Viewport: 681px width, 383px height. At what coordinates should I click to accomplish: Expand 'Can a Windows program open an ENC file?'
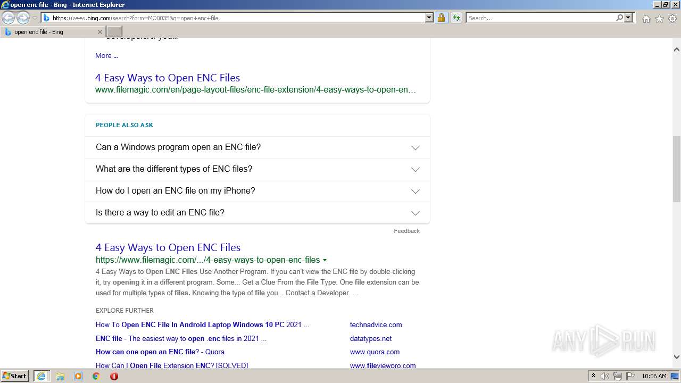[258, 147]
